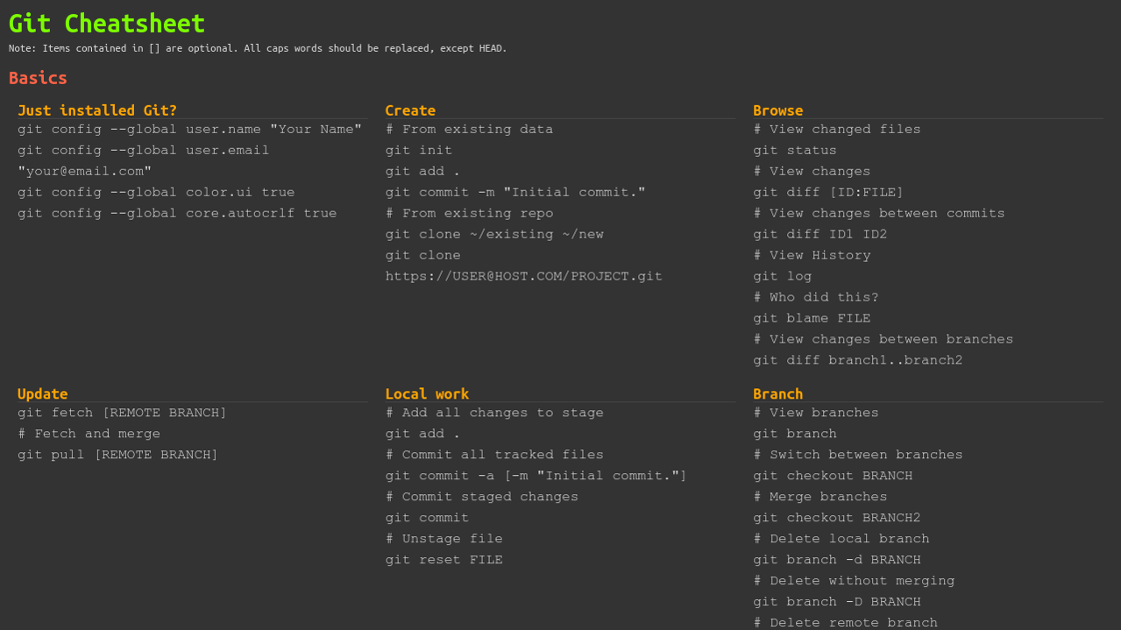Click the git init command
This screenshot has width=1121, height=630.
coord(419,151)
